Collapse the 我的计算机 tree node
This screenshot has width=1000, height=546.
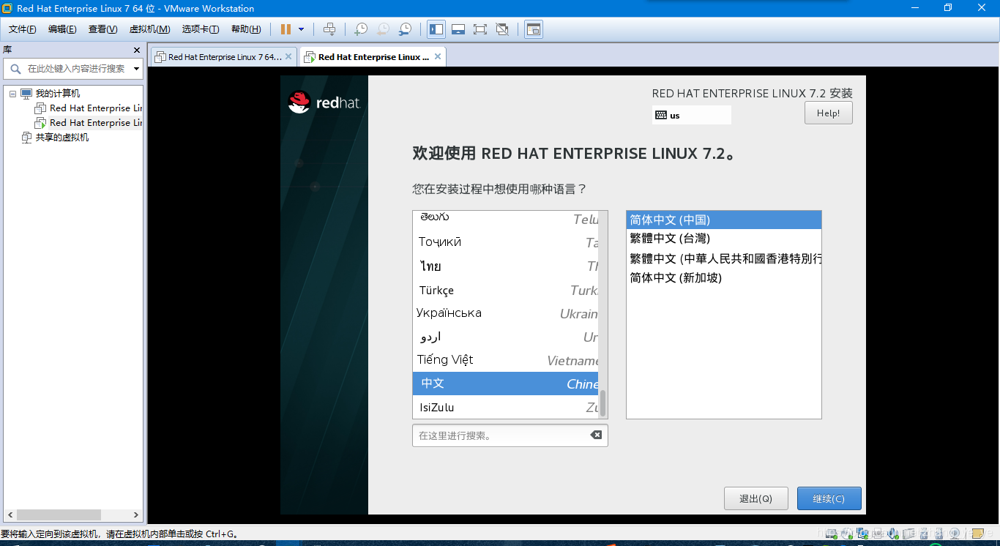pos(12,94)
